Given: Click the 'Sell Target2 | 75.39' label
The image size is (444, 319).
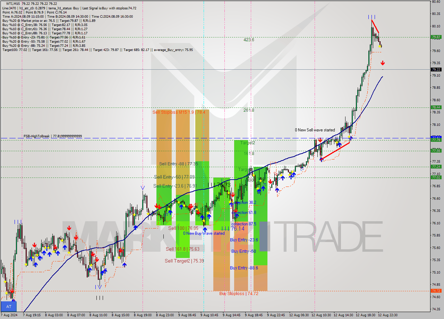Looking at the screenshot, I should pos(184,261).
